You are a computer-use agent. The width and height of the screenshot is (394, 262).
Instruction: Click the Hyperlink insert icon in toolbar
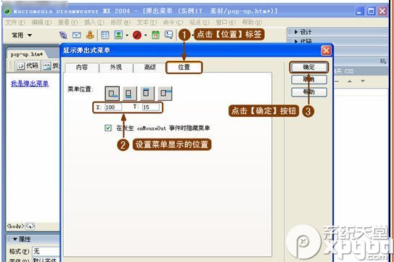63,35
